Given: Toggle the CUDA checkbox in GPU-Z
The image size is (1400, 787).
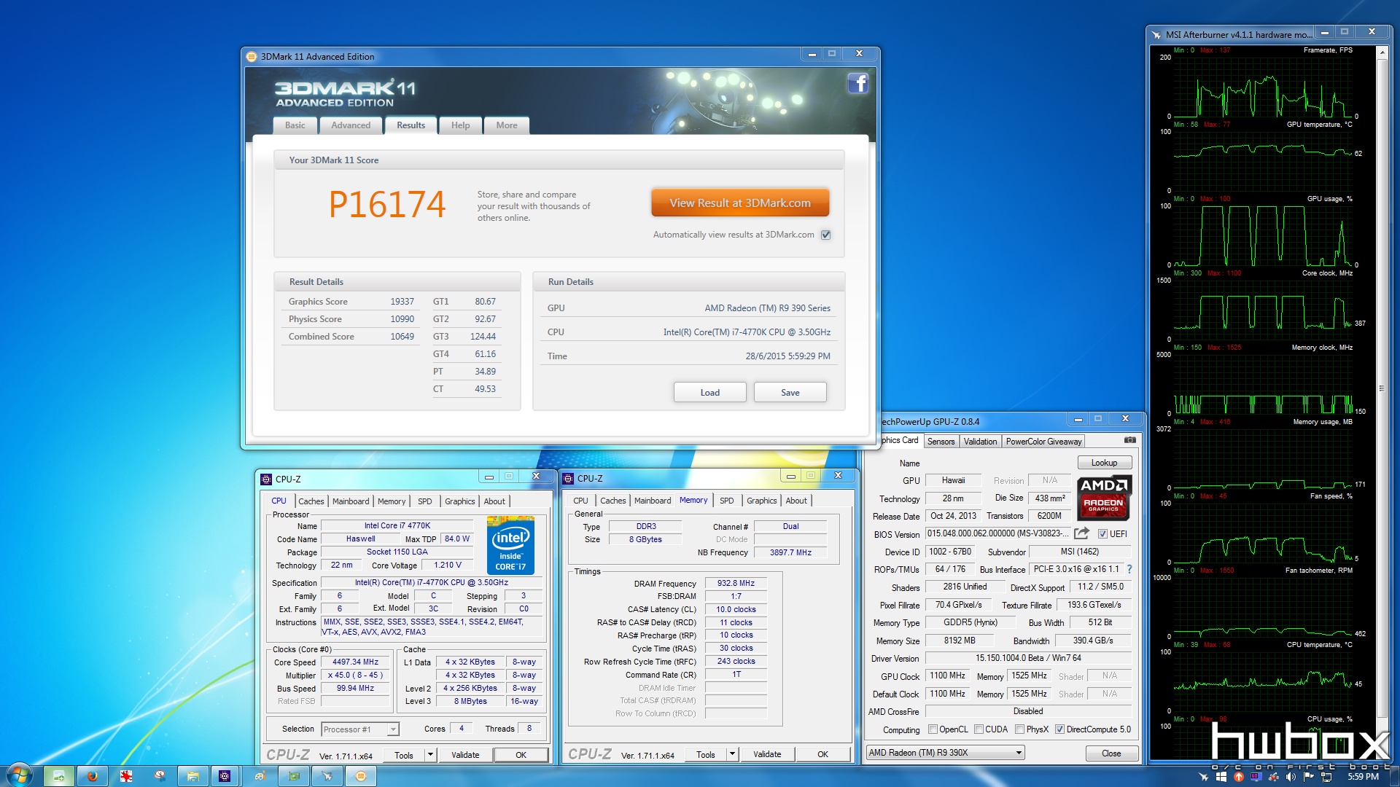Looking at the screenshot, I should 979,729.
